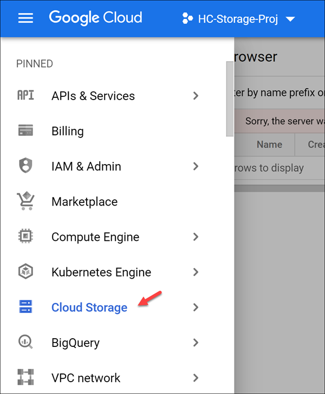Screen dimensions: 325x394
Task: Click the Google Cloud logo
Action: (x=95, y=17)
